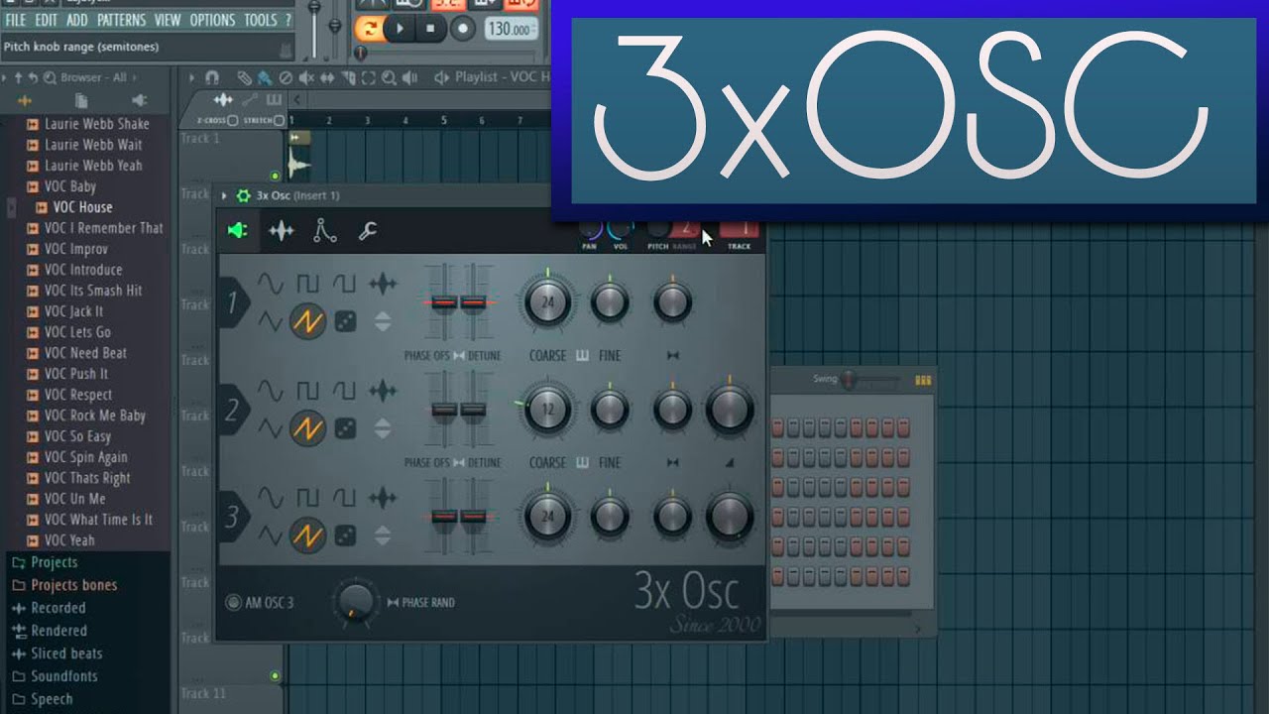Image resolution: width=1269 pixels, height=714 pixels.
Task: Select the Paint brush tool in Playlist
Action: click(265, 77)
